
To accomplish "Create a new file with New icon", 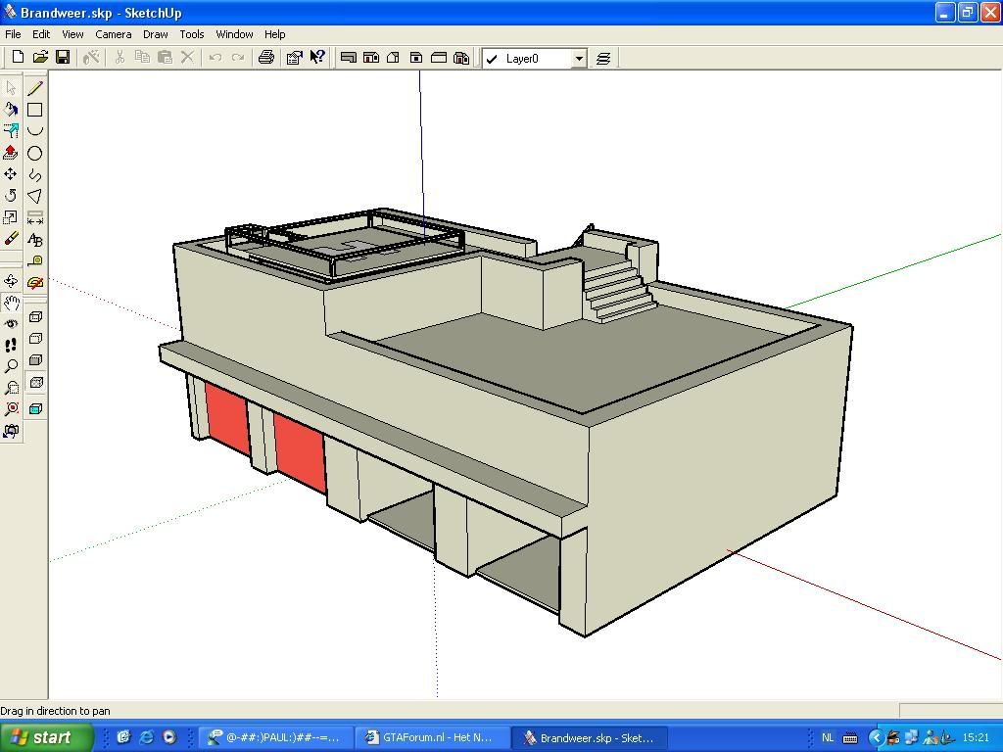I will point(18,58).
